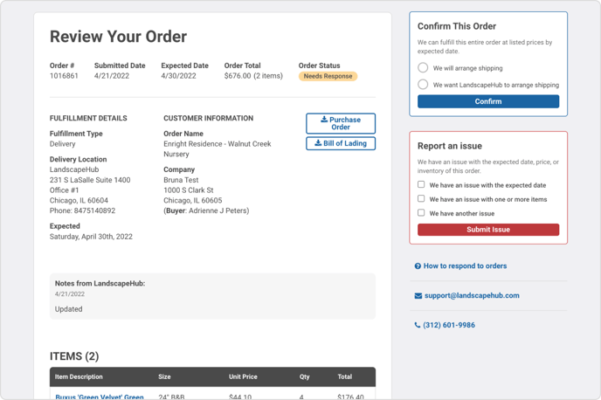The image size is (601, 400).
Task: Click the 'Bruna Test' company name
Action: (x=181, y=180)
